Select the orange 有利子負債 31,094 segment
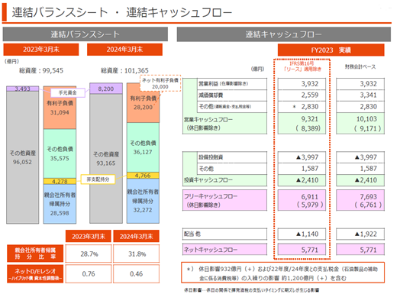This screenshot has width=400, height=294. click(60, 108)
